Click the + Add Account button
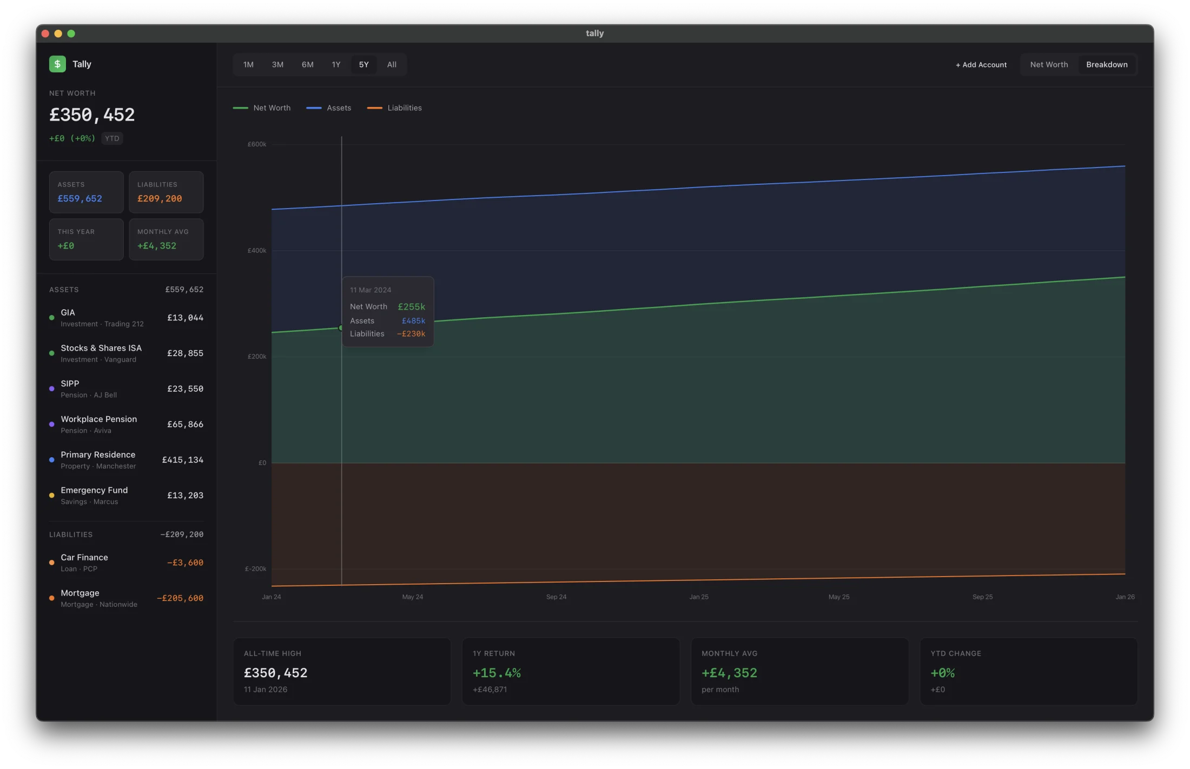Viewport: 1190px width, 769px height. point(981,65)
